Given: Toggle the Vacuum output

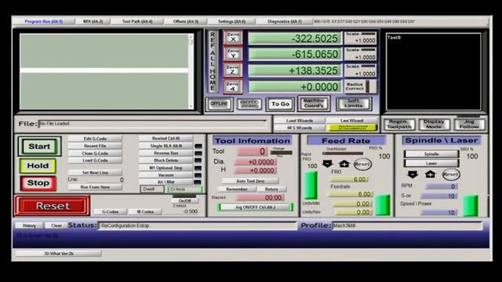Looking at the screenshot, I should pyautogui.click(x=166, y=175).
